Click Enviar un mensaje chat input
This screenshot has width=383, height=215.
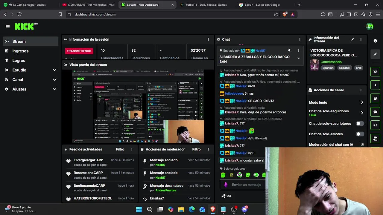click(x=247, y=185)
